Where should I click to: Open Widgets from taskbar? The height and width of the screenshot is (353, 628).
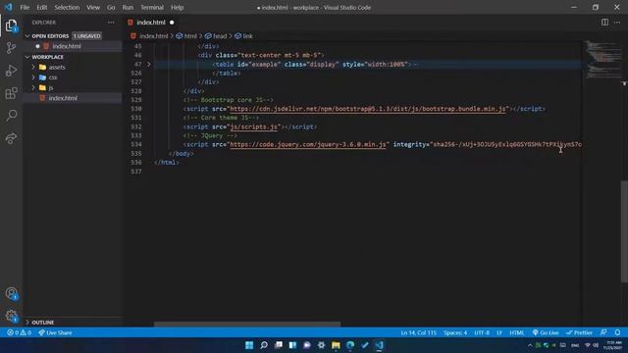[292, 345]
